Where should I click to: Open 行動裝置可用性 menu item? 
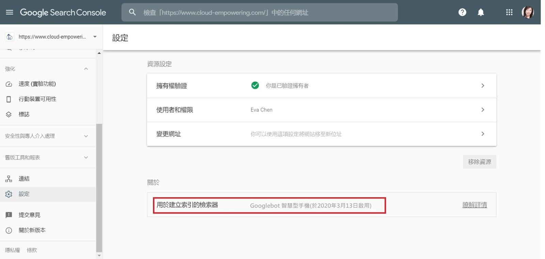coord(48,99)
